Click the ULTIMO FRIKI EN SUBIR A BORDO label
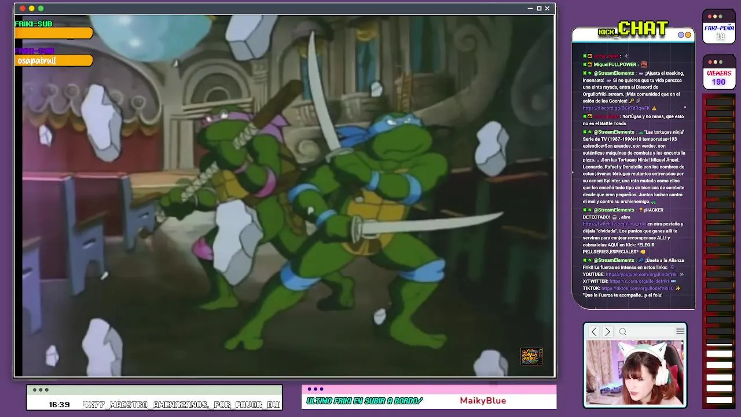Image resolution: width=741 pixels, height=417 pixels. pyautogui.click(x=365, y=401)
